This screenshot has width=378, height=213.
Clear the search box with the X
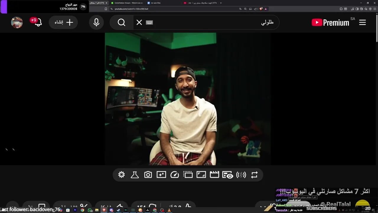point(139,22)
